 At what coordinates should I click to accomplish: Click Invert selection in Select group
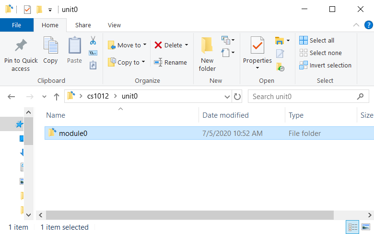click(325, 65)
